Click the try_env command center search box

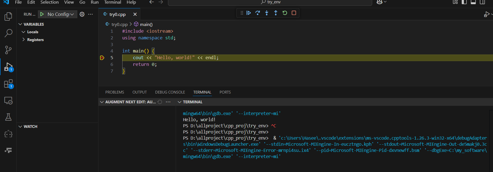270,2
